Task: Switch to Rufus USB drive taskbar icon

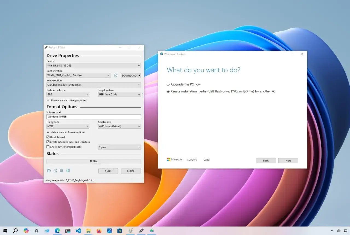Action: (x=141, y=231)
